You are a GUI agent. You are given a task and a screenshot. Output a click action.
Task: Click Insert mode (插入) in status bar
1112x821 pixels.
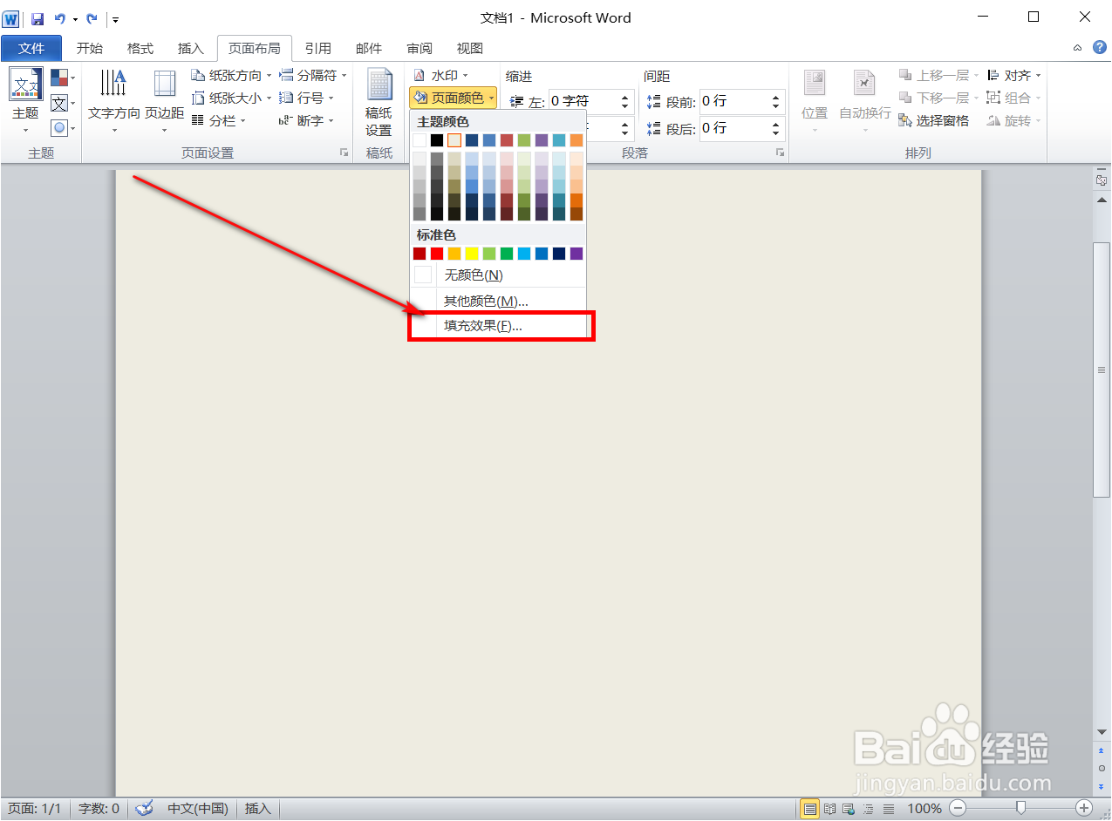click(258, 809)
